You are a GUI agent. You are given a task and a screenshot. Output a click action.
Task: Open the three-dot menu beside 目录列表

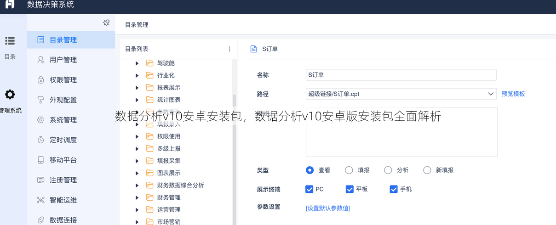coord(229,49)
